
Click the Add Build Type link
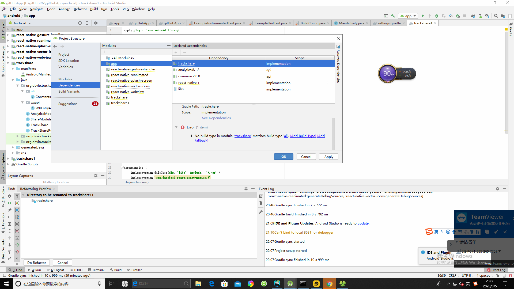303,136
